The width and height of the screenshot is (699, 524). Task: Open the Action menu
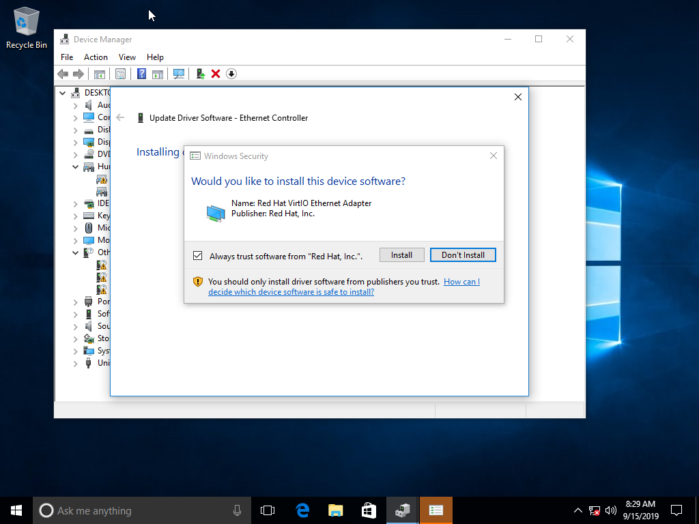pyautogui.click(x=96, y=57)
